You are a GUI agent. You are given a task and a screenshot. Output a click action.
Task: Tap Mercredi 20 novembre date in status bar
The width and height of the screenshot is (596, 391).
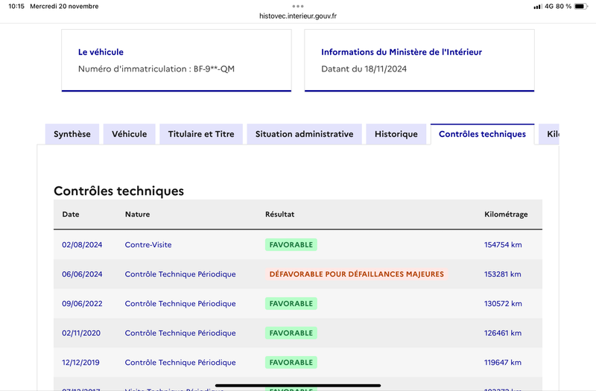pyautogui.click(x=64, y=6)
